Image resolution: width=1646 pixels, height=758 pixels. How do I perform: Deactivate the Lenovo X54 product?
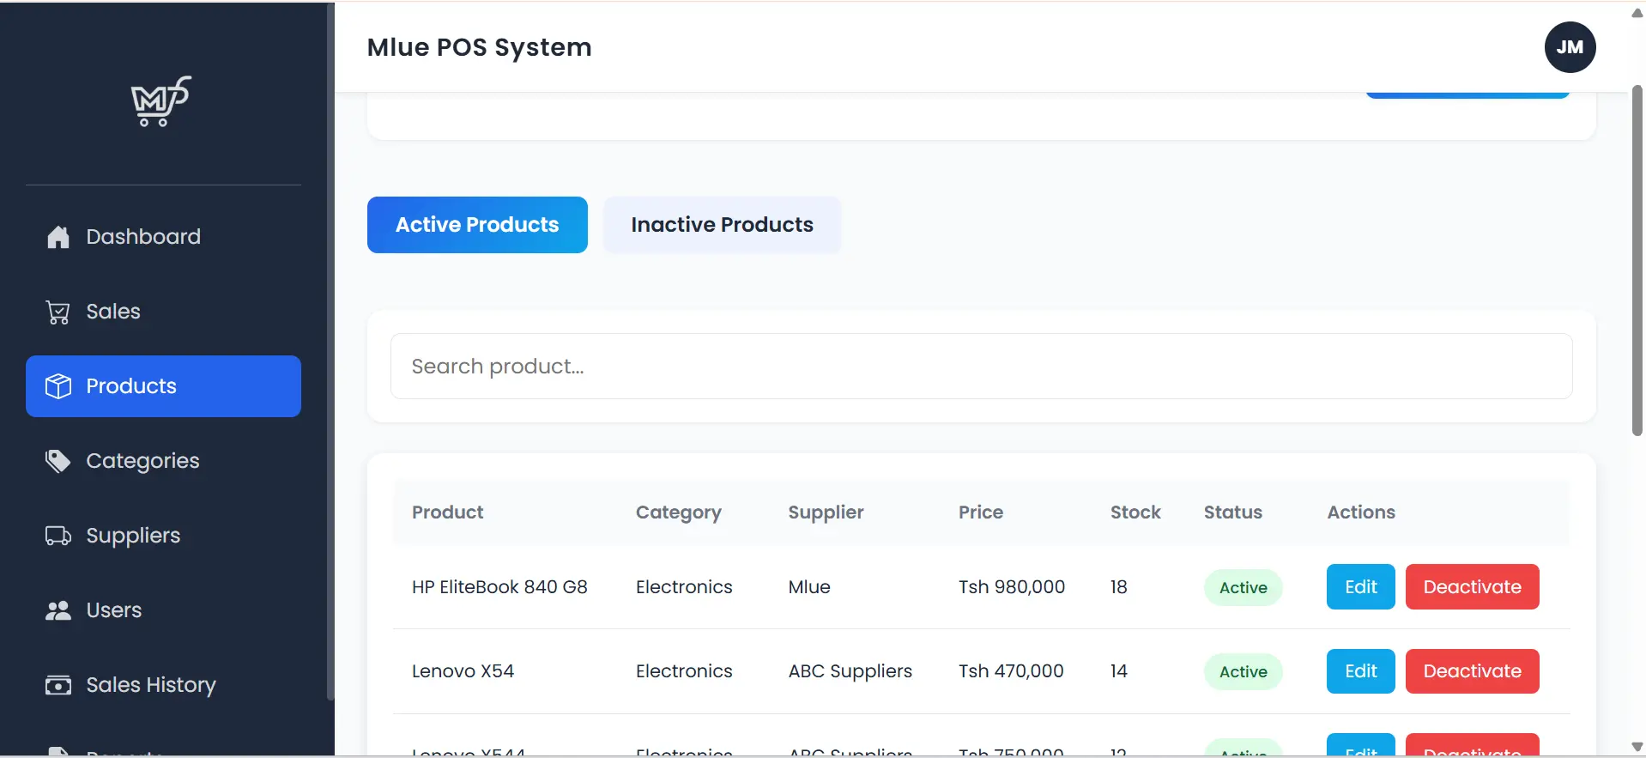(1472, 671)
